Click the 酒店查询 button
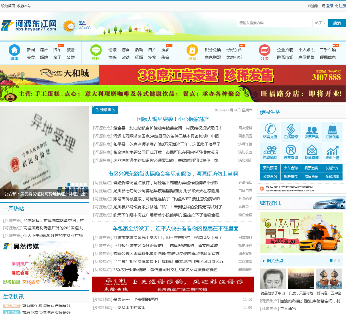This screenshot has width=346, height=314. click(311, 176)
